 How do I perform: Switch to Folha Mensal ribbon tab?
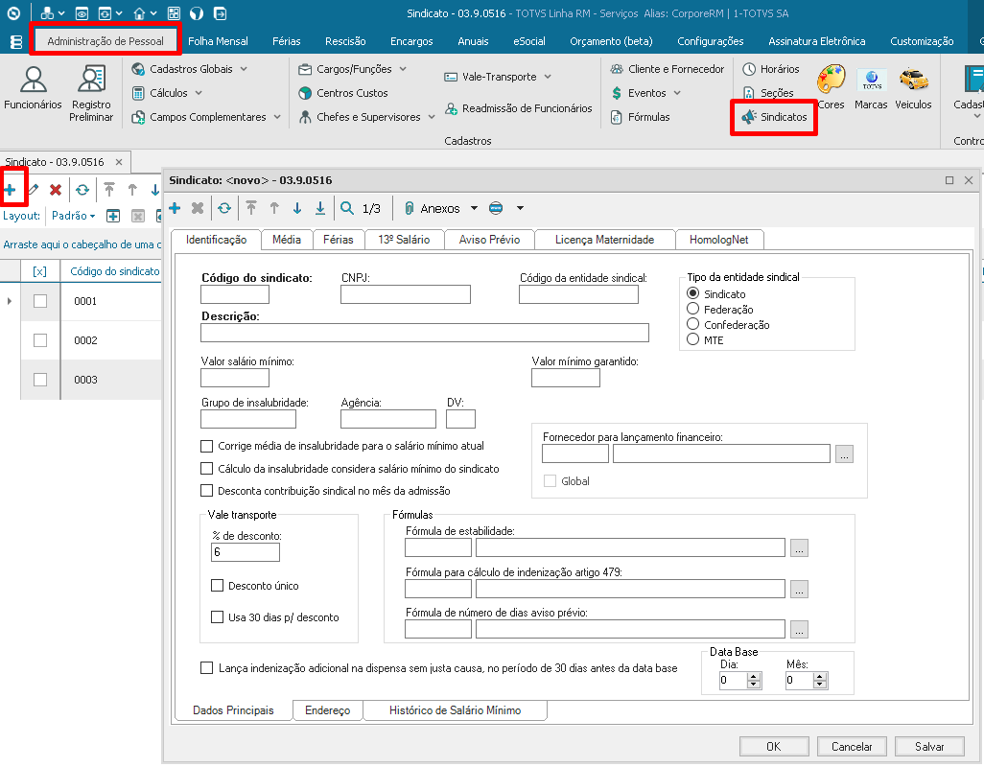218,41
